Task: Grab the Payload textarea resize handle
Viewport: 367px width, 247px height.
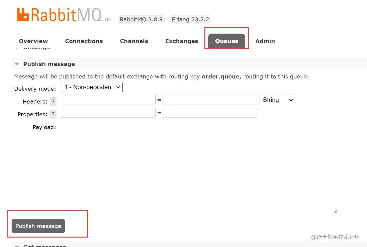Action: point(335,211)
